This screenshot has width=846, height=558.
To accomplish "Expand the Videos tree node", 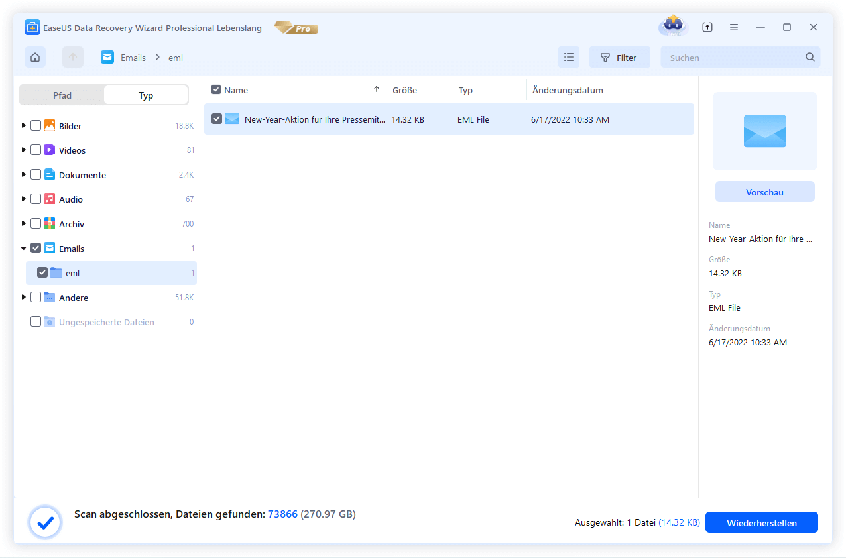I will (x=24, y=150).
